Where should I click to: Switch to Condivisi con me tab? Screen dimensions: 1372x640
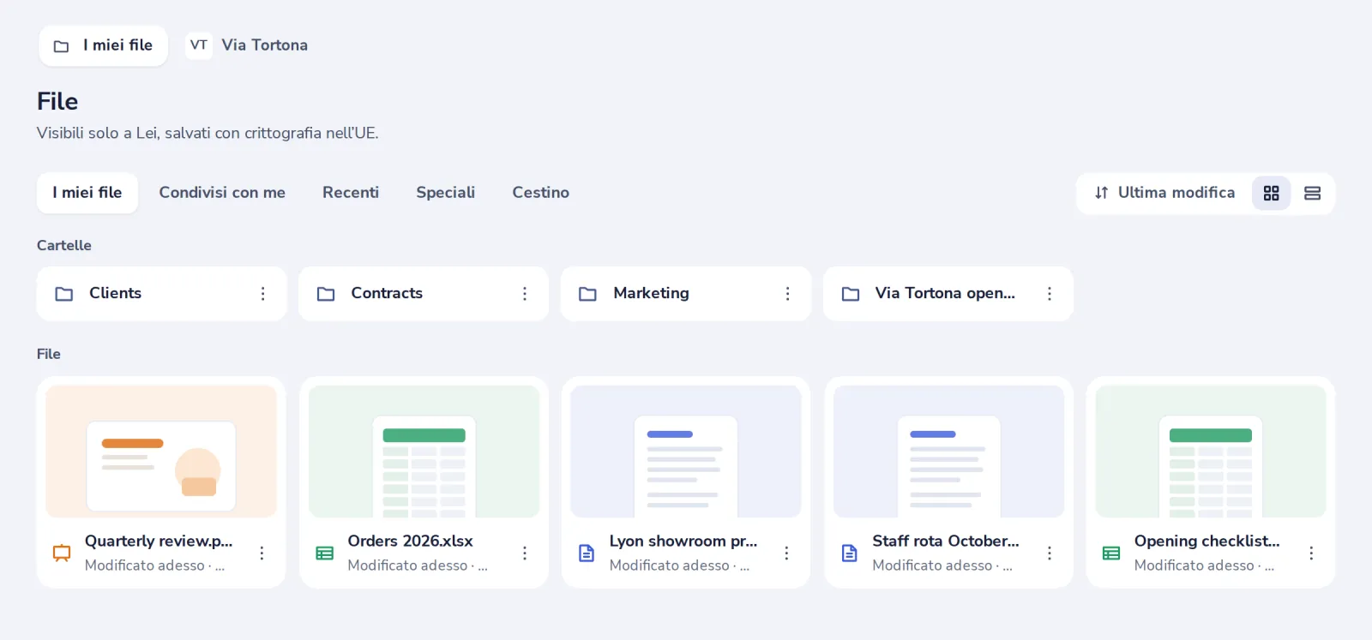222,193
